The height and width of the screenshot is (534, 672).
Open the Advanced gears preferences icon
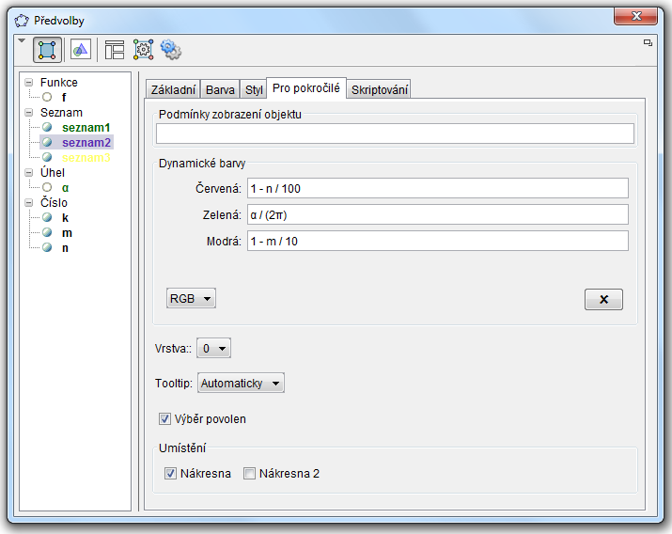(170, 50)
